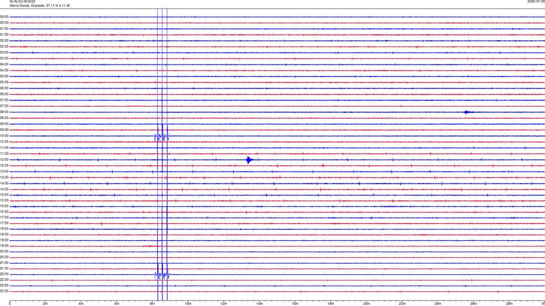
Task: Select the 06:30 trace time label
Action: (x=4, y=95)
